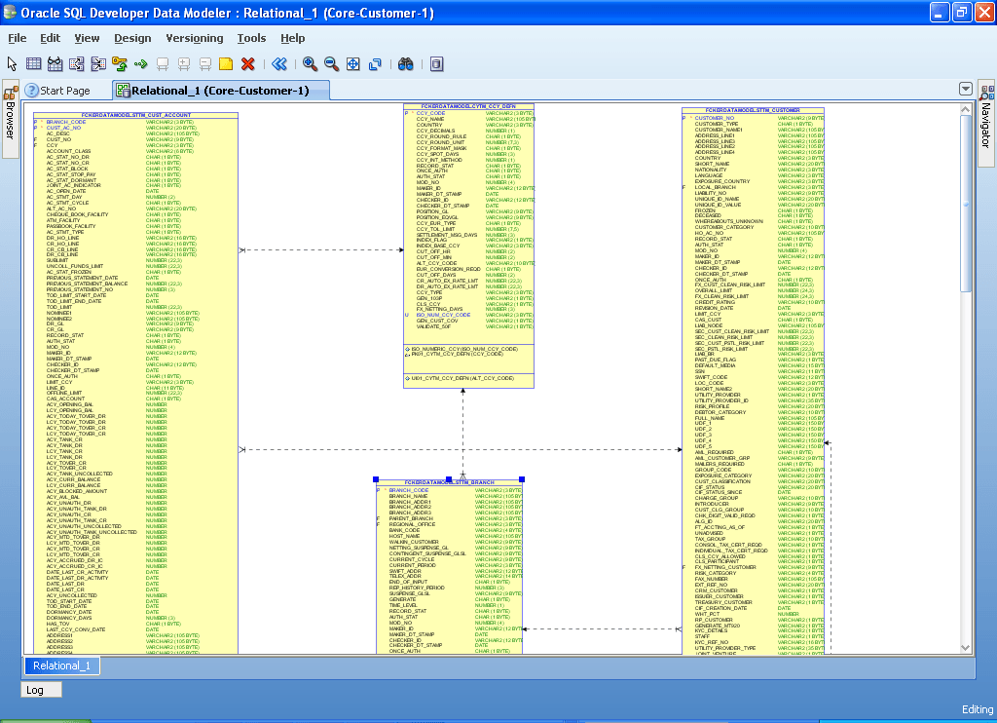
Task: Click the blue double-chevron navigation icon
Action: click(277, 63)
